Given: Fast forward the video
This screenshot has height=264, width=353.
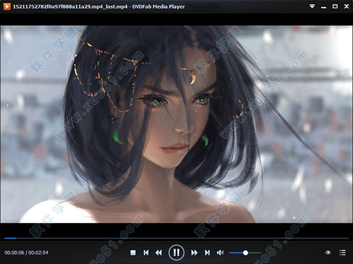Looking at the screenshot, I should [194, 253].
